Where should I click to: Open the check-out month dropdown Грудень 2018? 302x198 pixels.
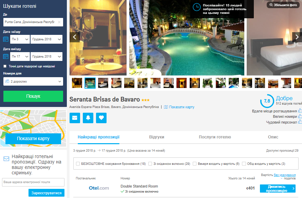pyautogui.click(x=46, y=57)
